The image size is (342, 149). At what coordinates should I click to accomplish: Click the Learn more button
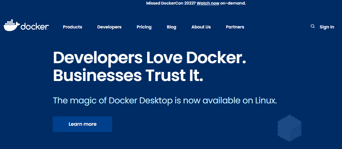(x=82, y=124)
